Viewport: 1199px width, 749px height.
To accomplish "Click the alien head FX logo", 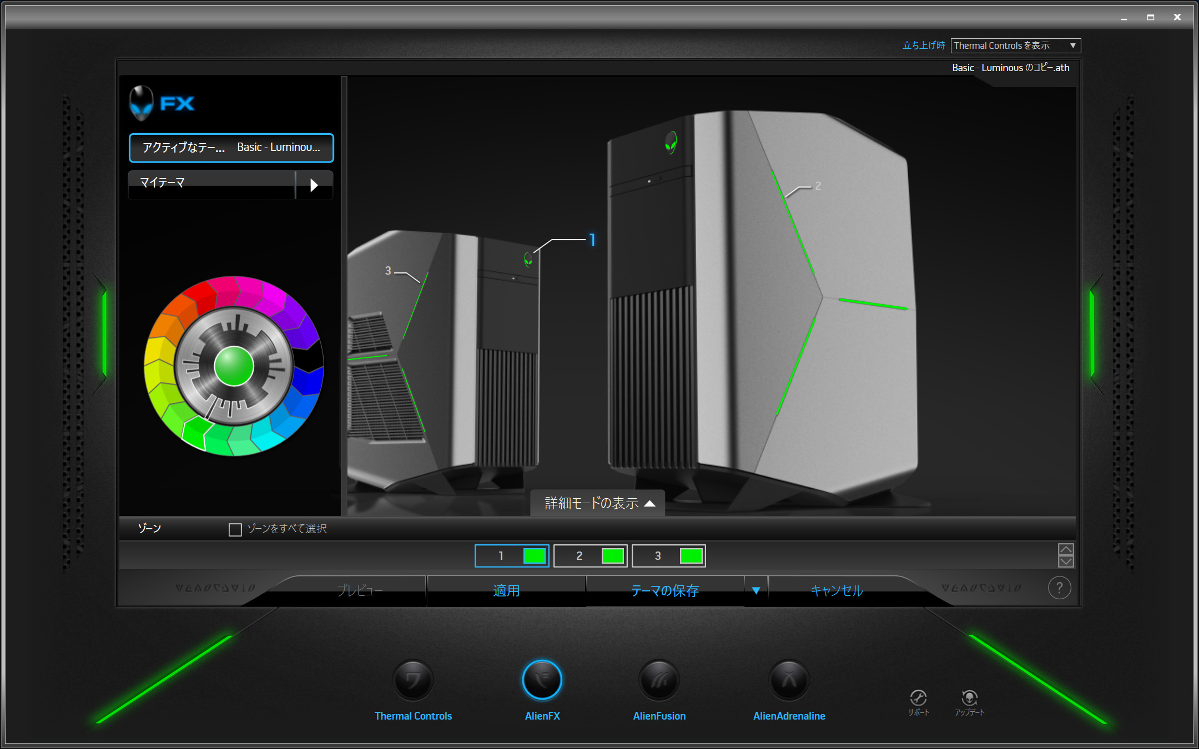I will 141,103.
